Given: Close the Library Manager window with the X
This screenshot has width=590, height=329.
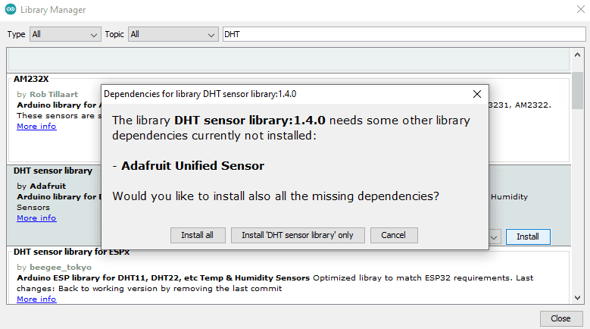Looking at the screenshot, I should pyautogui.click(x=573, y=10).
